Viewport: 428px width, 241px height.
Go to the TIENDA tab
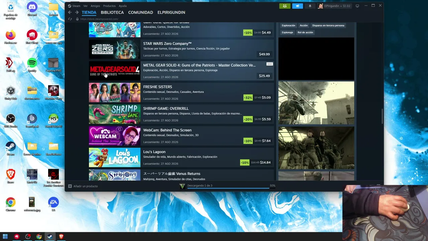[x=89, y=12]
